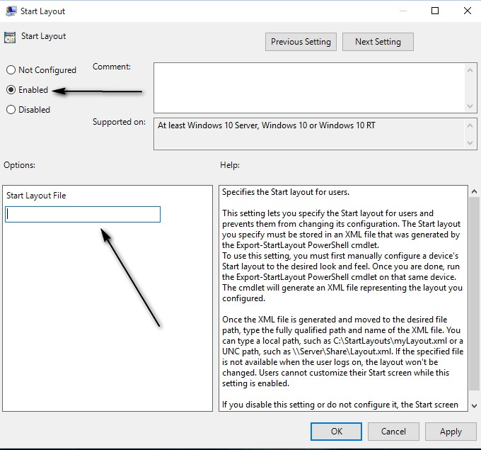Go to Next Setting
The width and height of the screenshot is (481, 450).
click(378, 42)
